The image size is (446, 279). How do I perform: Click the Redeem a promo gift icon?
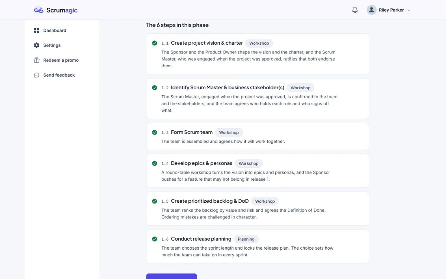click(36, 60)
